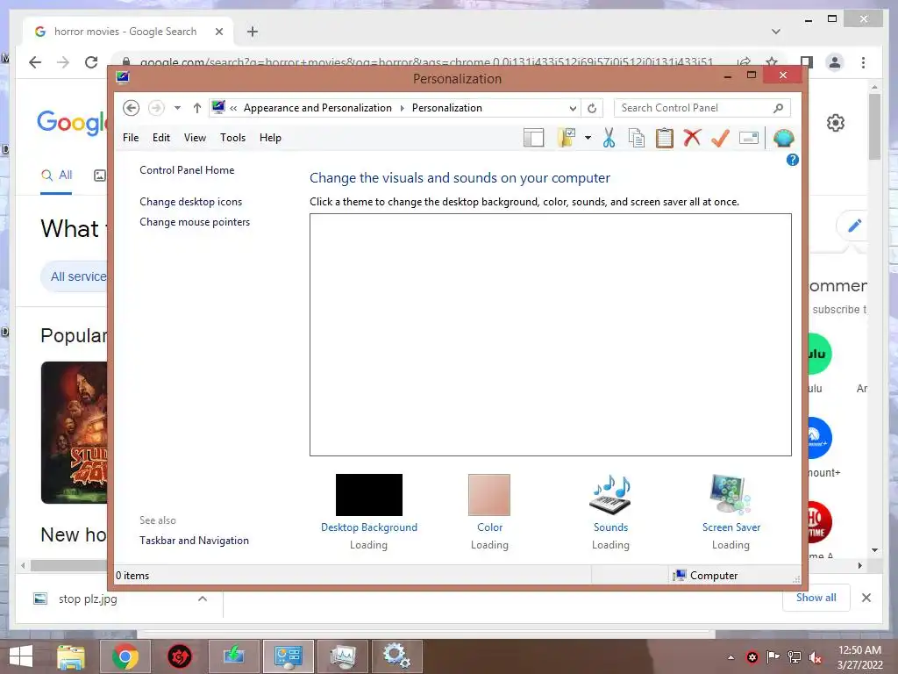Click Computer in the status bar
Viewport: 898px width, 674px height.
[x=706, y=576]
